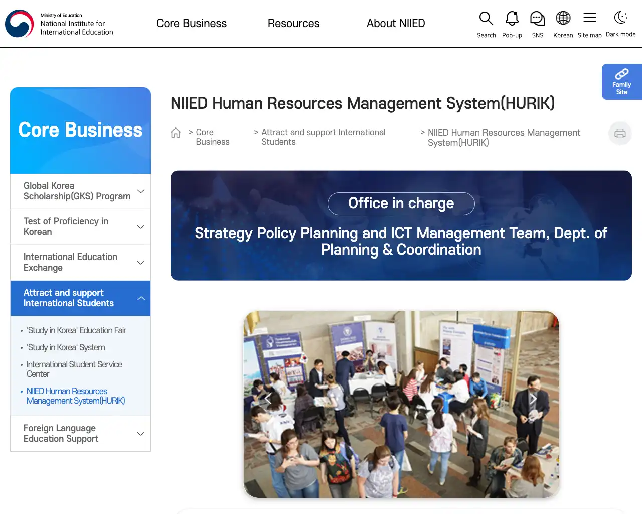Expand Foreign Language Education Support section
Image resolution: width=642 pixels, height=514 pixels.
tap(80, 434)
